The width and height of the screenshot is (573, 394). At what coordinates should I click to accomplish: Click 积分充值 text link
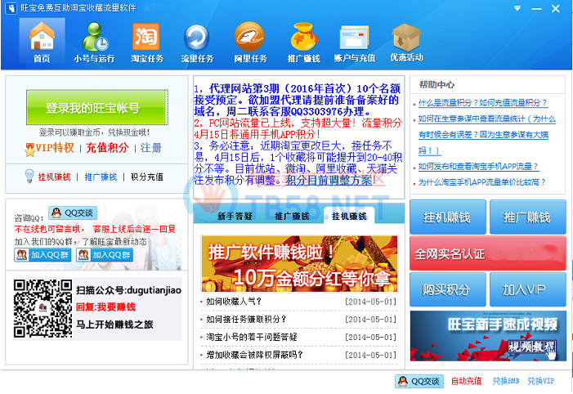[x=147, y=177]
